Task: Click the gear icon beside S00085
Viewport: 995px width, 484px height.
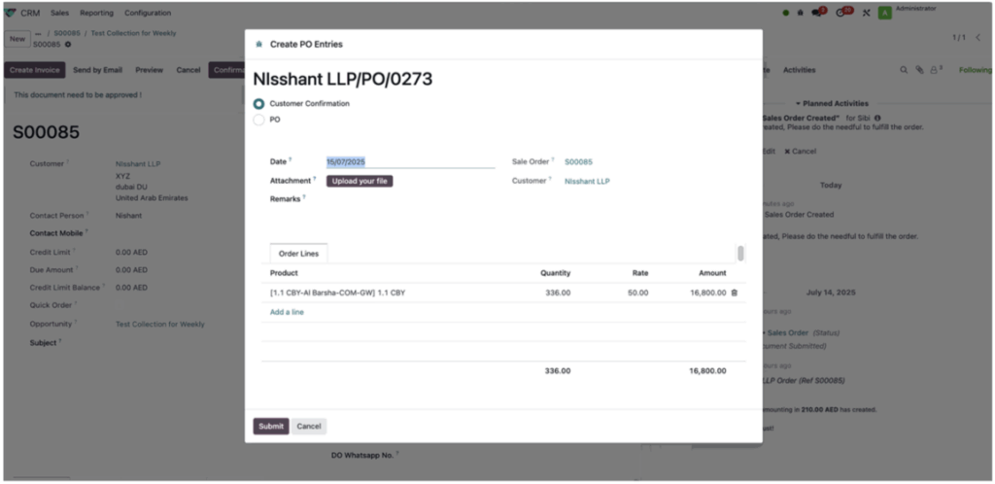Action: [x=67, y=45]
